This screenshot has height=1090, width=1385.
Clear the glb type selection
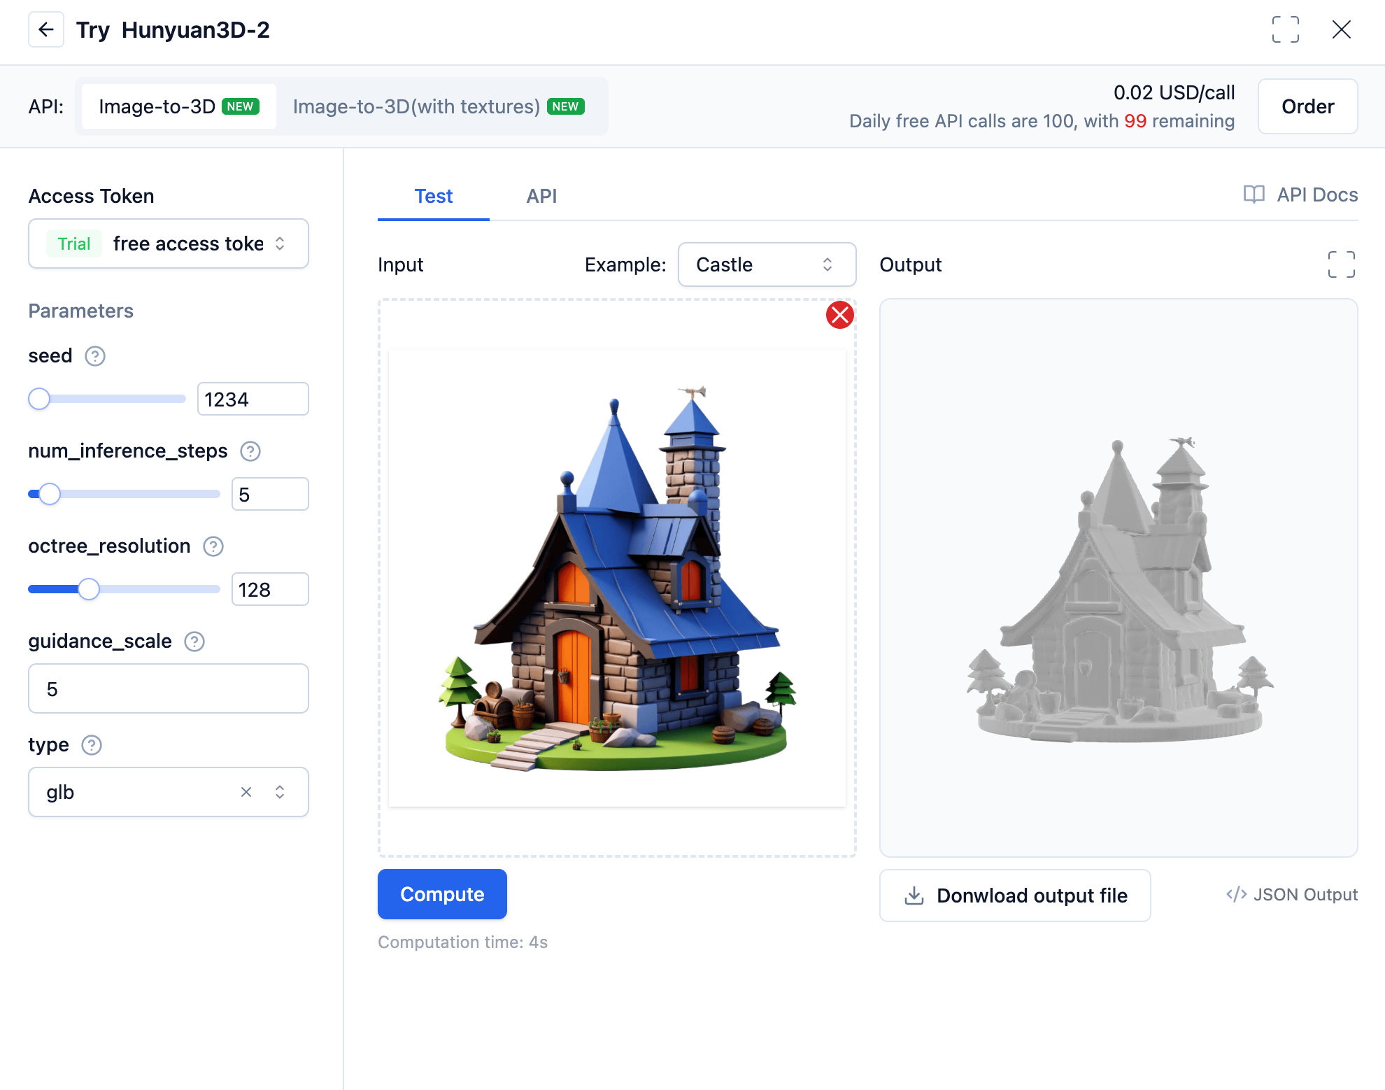click(246, 792)
